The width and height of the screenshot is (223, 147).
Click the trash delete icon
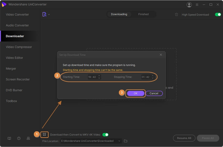coord(177,14)
